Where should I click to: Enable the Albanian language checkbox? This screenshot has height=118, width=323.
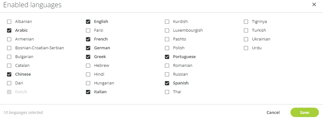pos(9,22)
